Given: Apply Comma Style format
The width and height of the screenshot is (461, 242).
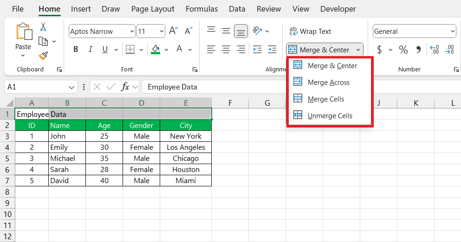Looking at the screenshot, I should 418,49.
